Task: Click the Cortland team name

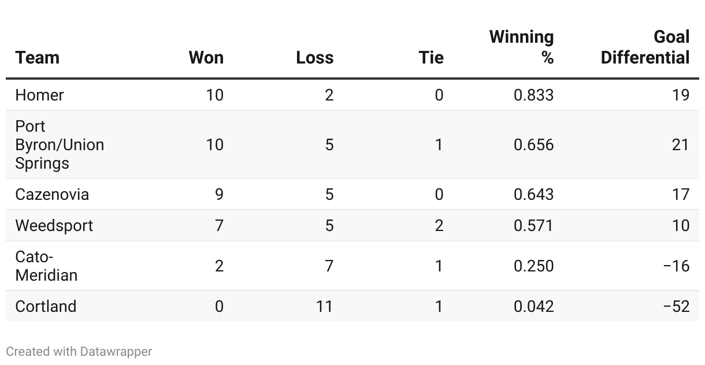Action: [46, 306]
